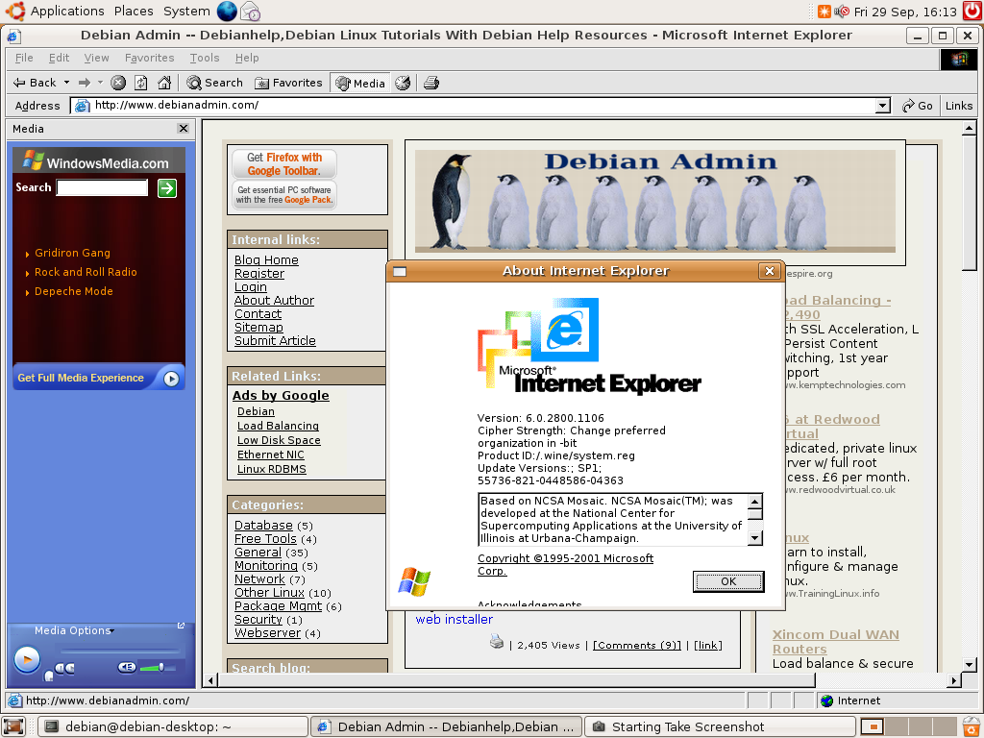This screenshot has height=738, width=984.
Task: Click the printer icon beside 2,405 Views
Action: pos(497,641)
